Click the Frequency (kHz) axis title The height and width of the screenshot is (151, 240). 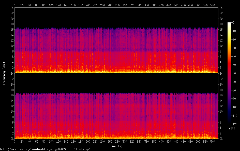tap(4, 73)
